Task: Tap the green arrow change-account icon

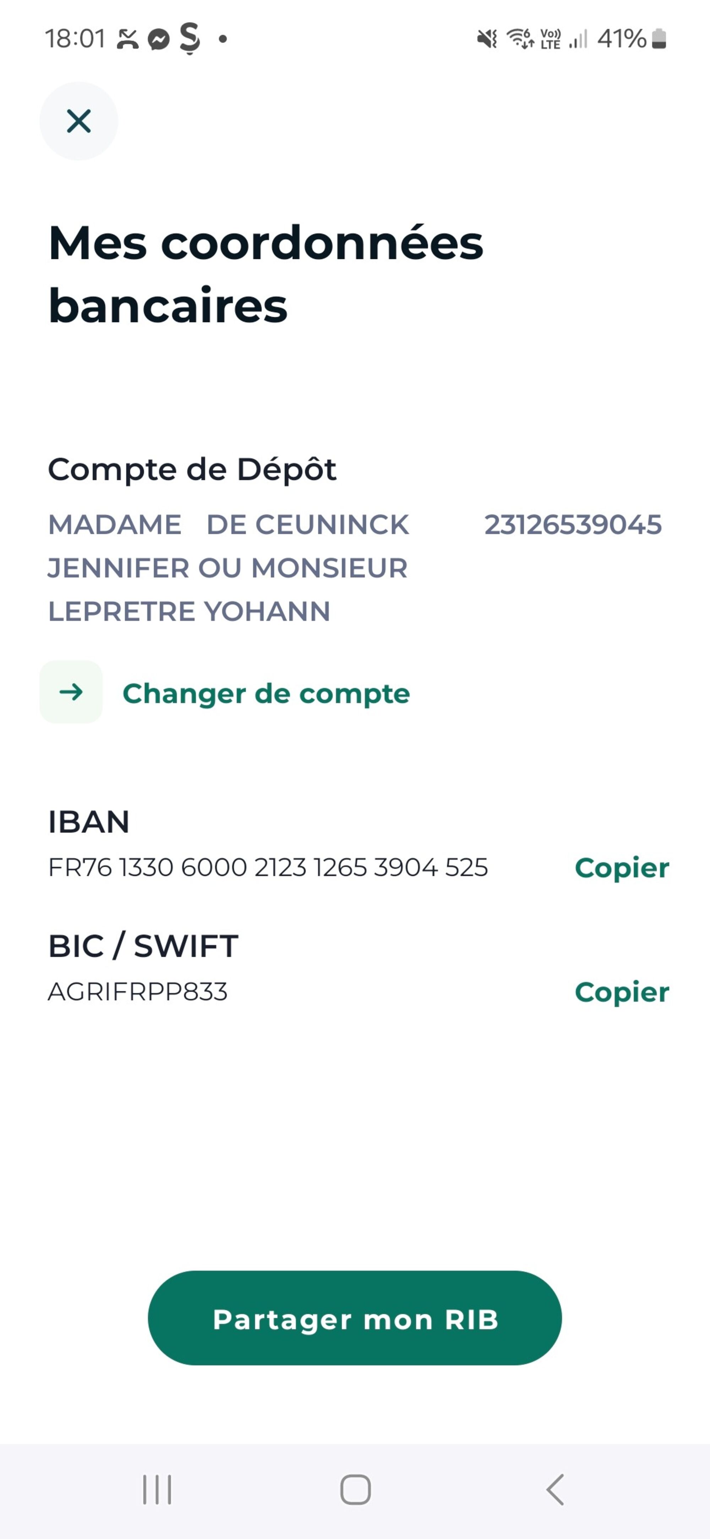Action: 71,692
